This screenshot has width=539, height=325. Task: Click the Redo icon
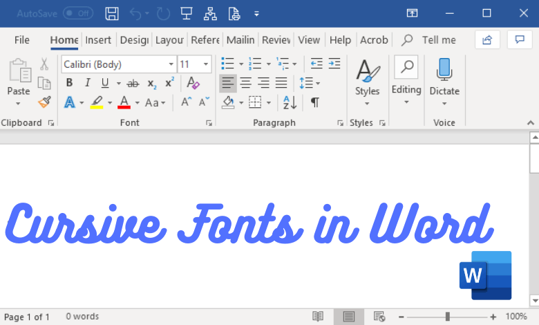click(163, 14)
